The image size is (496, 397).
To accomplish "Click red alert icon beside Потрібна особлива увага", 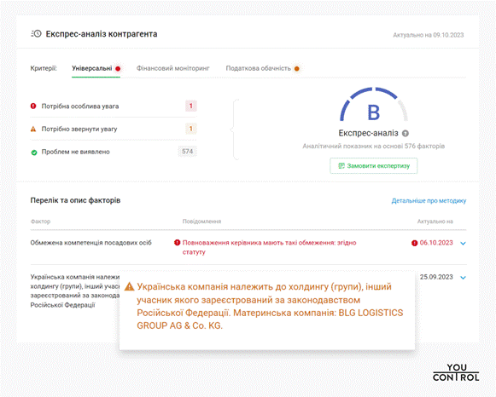I will (33, 106).
